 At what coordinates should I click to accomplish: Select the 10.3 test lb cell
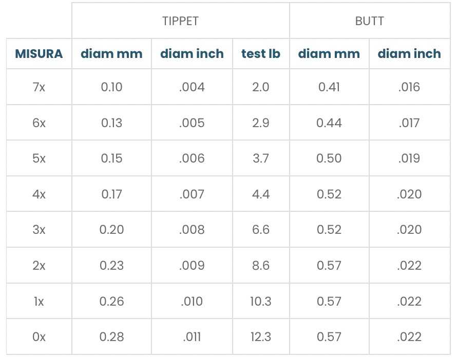[x=261, y=301]
